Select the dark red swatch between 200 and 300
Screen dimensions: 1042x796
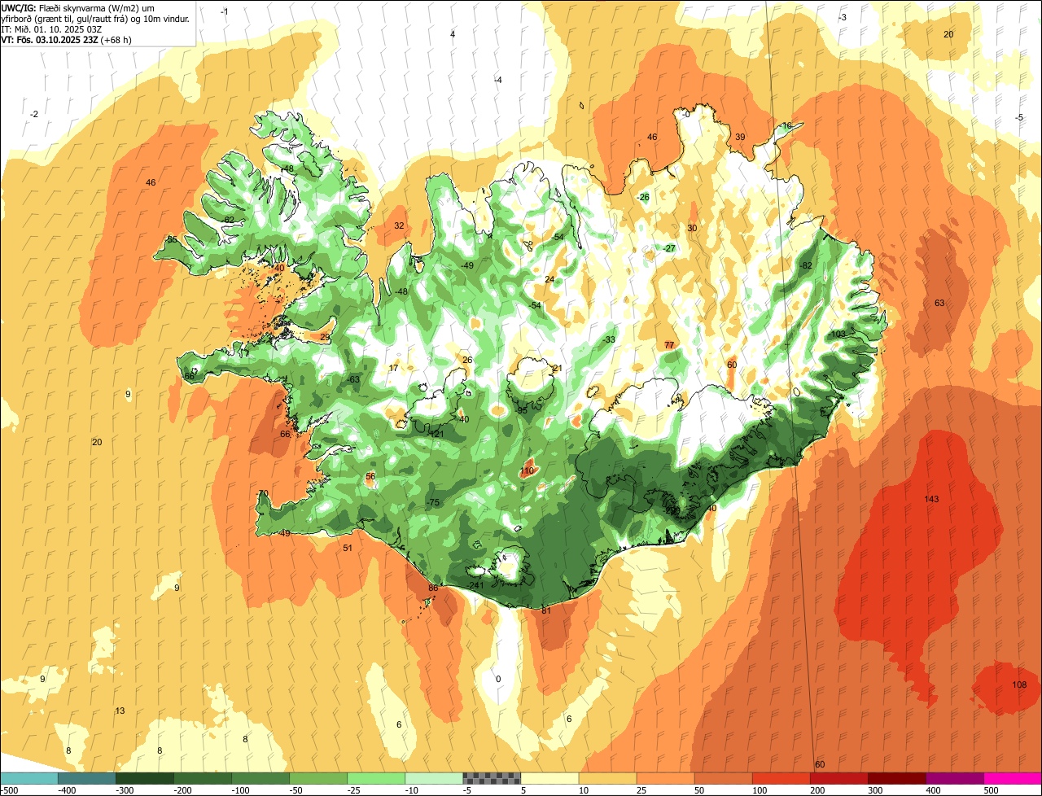(839, 778)
